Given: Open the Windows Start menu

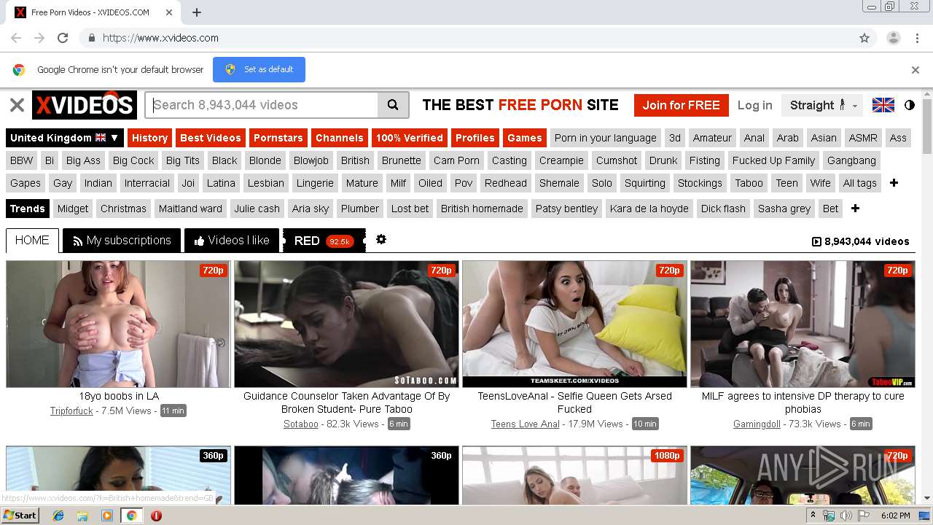Looking at the screenshot, I should tap(20, 516).
